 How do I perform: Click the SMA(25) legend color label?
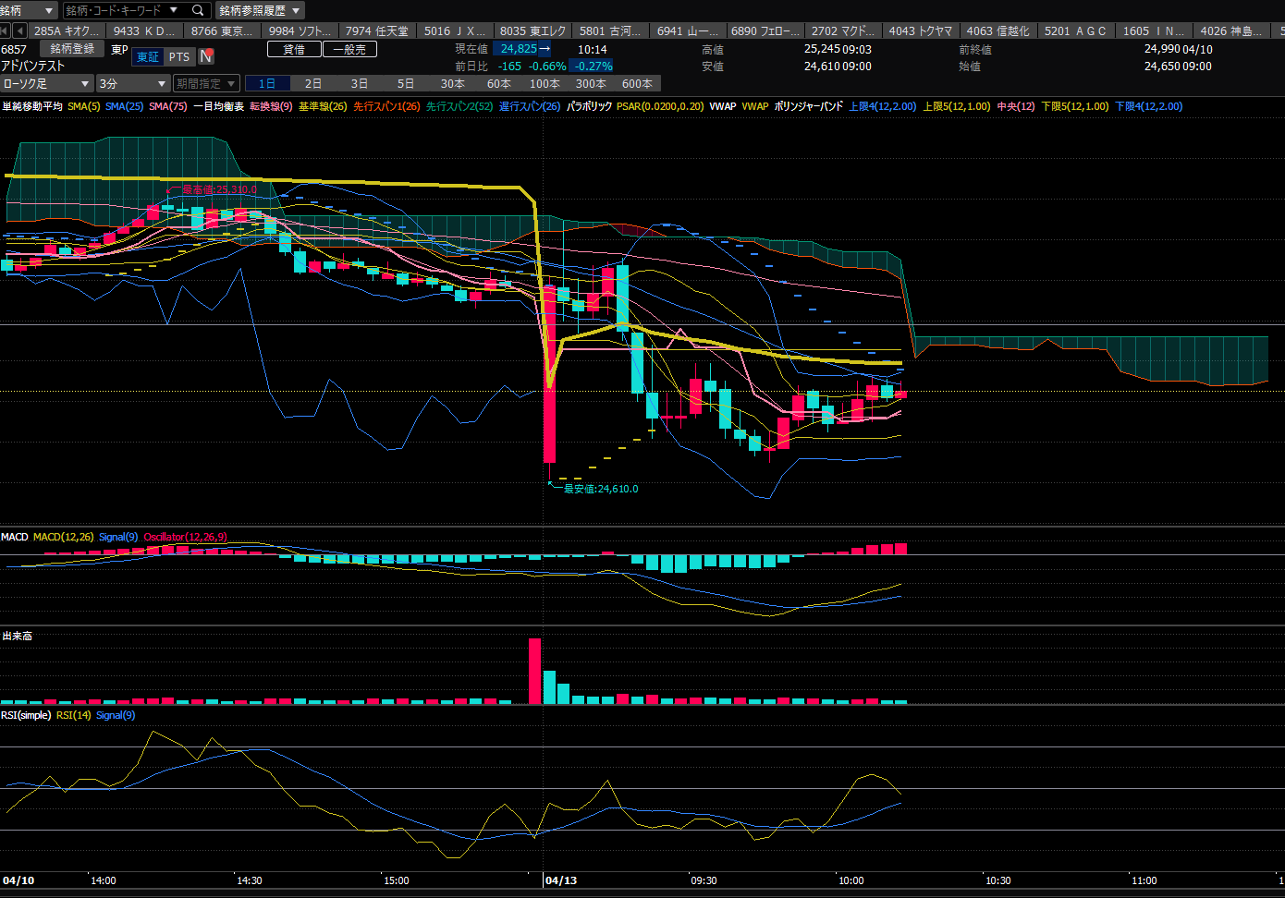[x=124, y=106]
